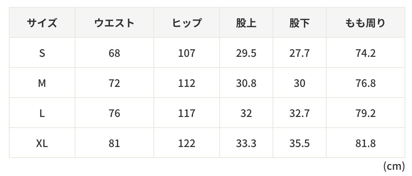The image size is (412, 176).
Task: Select the 股下 column header
Action: pyautogui.click(x=299, y=23)
